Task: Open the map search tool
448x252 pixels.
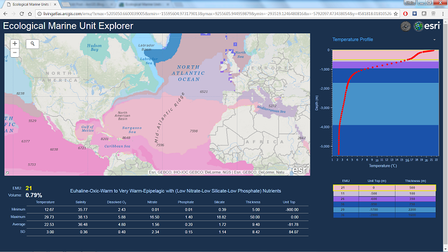Action: pos(33,43)
